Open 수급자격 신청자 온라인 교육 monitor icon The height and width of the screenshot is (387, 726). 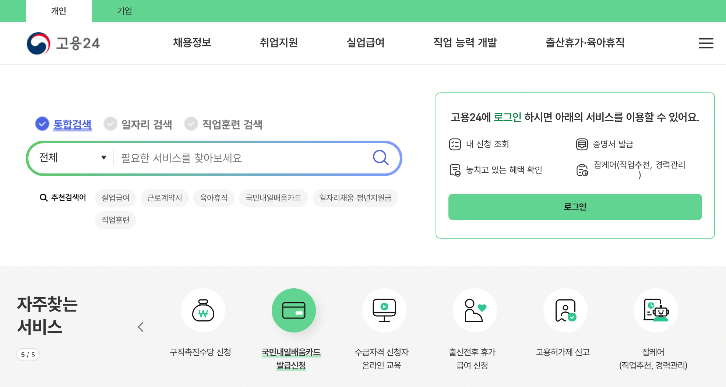384,310
